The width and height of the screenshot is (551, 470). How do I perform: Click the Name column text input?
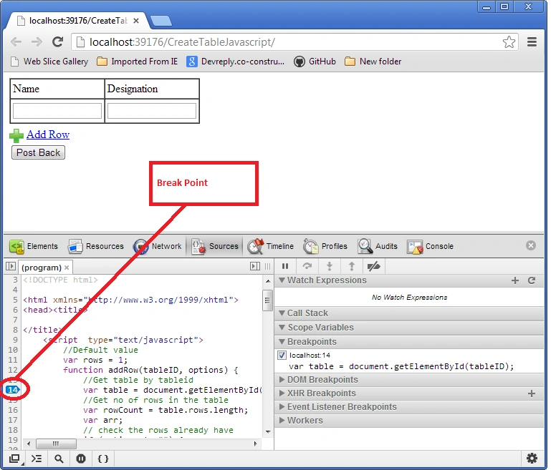click(57, 111)
